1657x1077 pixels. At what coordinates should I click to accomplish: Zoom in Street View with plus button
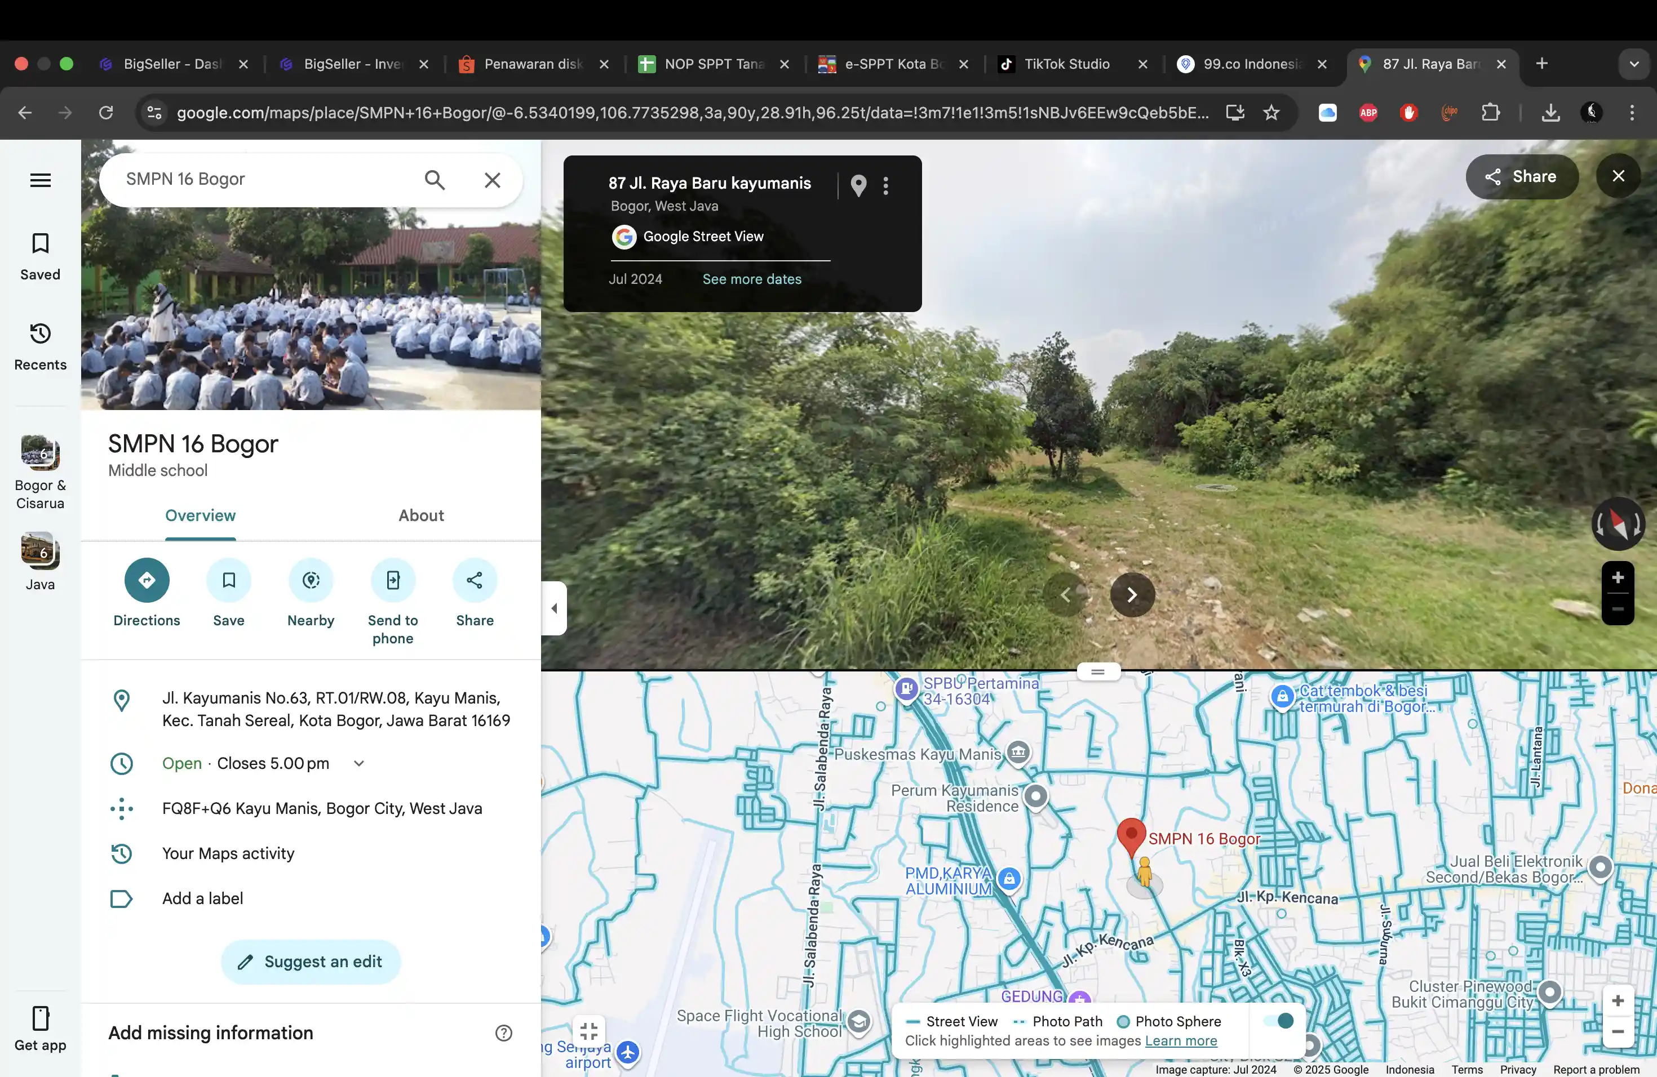(1618, 577)
